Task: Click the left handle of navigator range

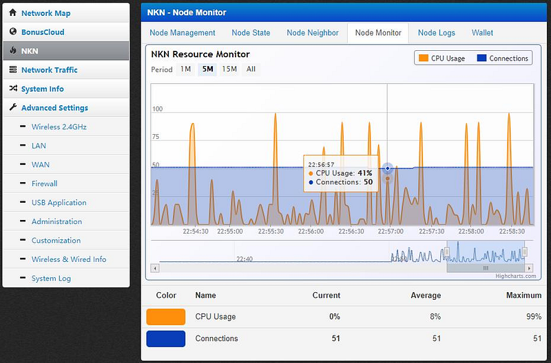Action: coord(447,252)
